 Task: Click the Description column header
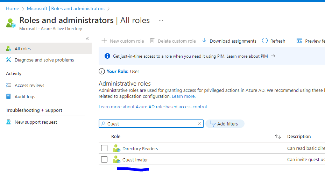tap(299, 137)
